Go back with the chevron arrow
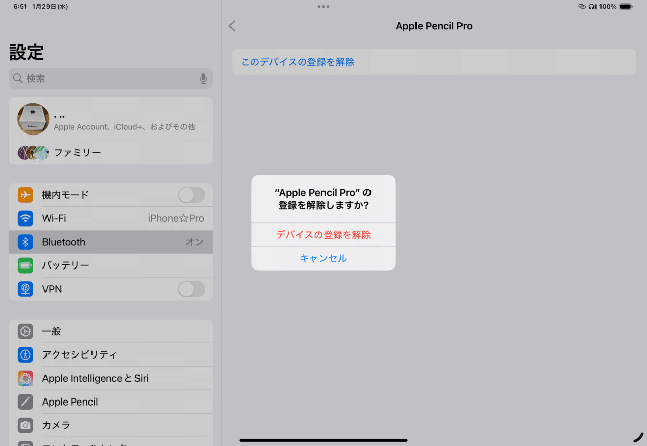Image resolution: width=647 pixels, height=446 pixels. coord(232,26)
